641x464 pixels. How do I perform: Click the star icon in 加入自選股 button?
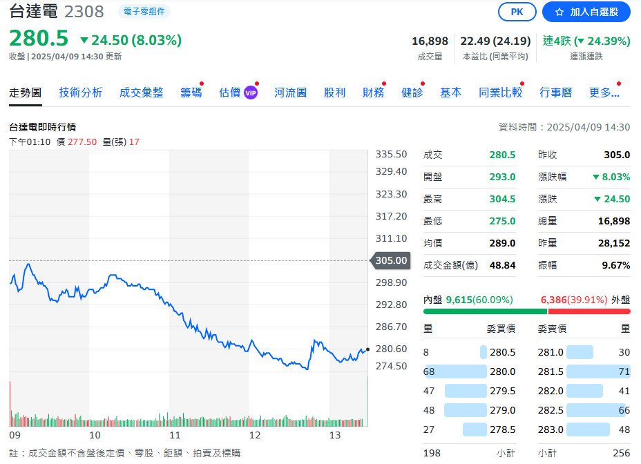tap(559, 12)
